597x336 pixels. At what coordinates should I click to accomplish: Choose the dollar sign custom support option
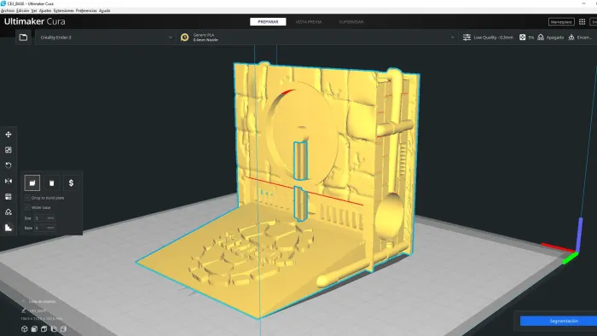coord(71,183)
